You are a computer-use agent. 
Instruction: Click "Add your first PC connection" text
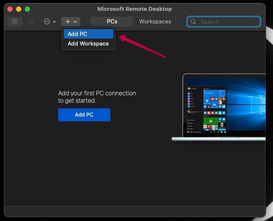point(97,93)
